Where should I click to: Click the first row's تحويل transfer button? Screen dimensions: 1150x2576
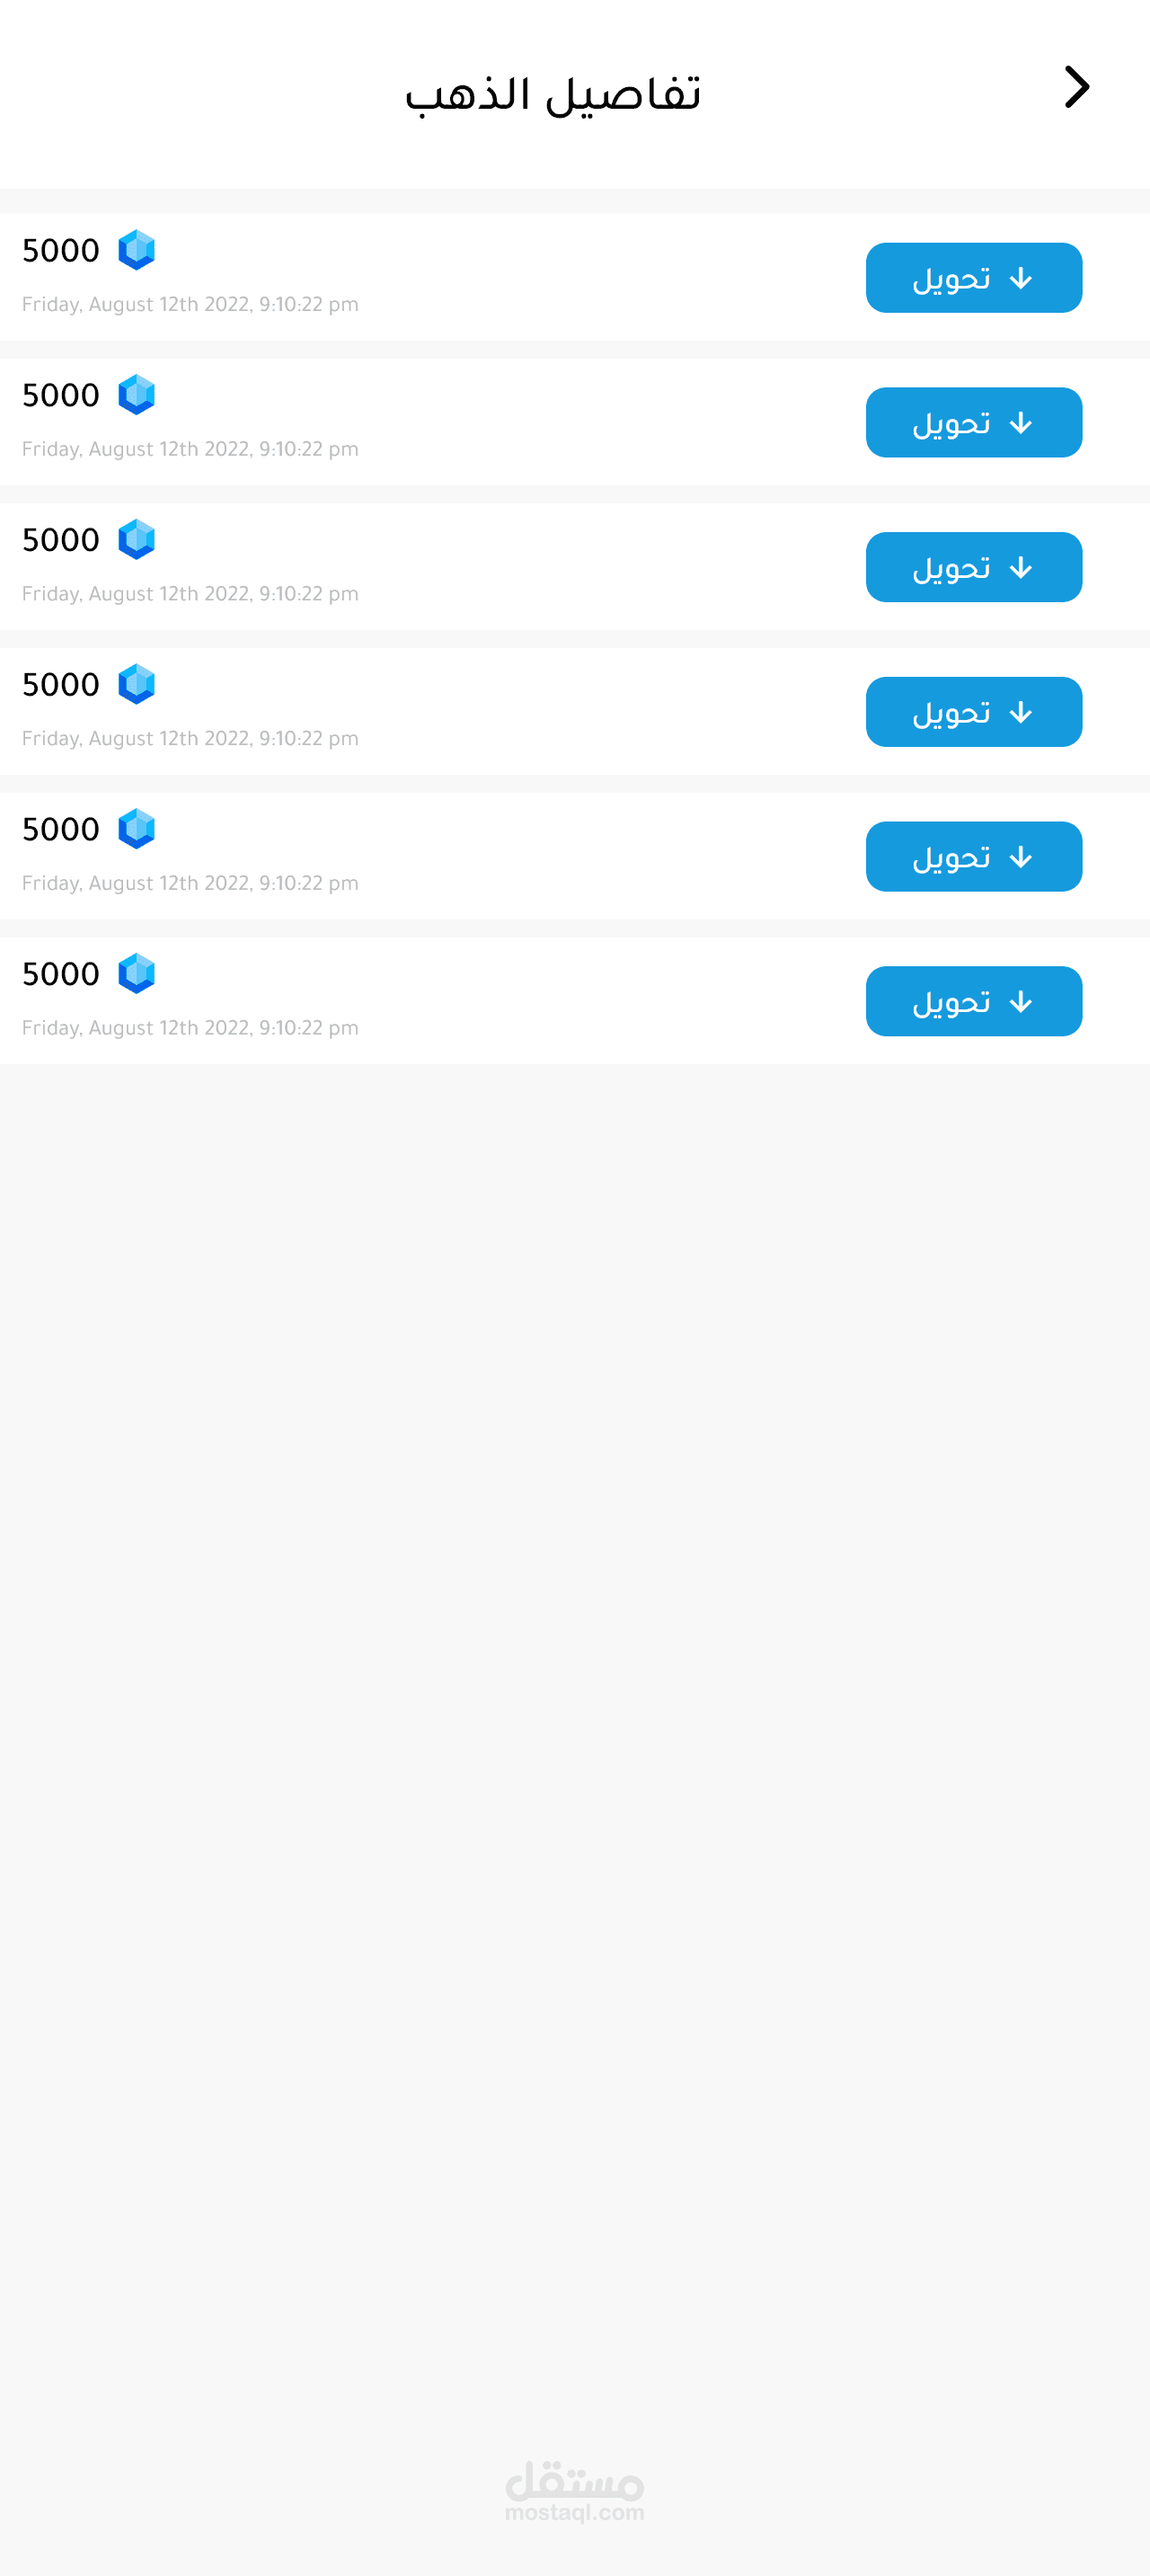point(974,278)
